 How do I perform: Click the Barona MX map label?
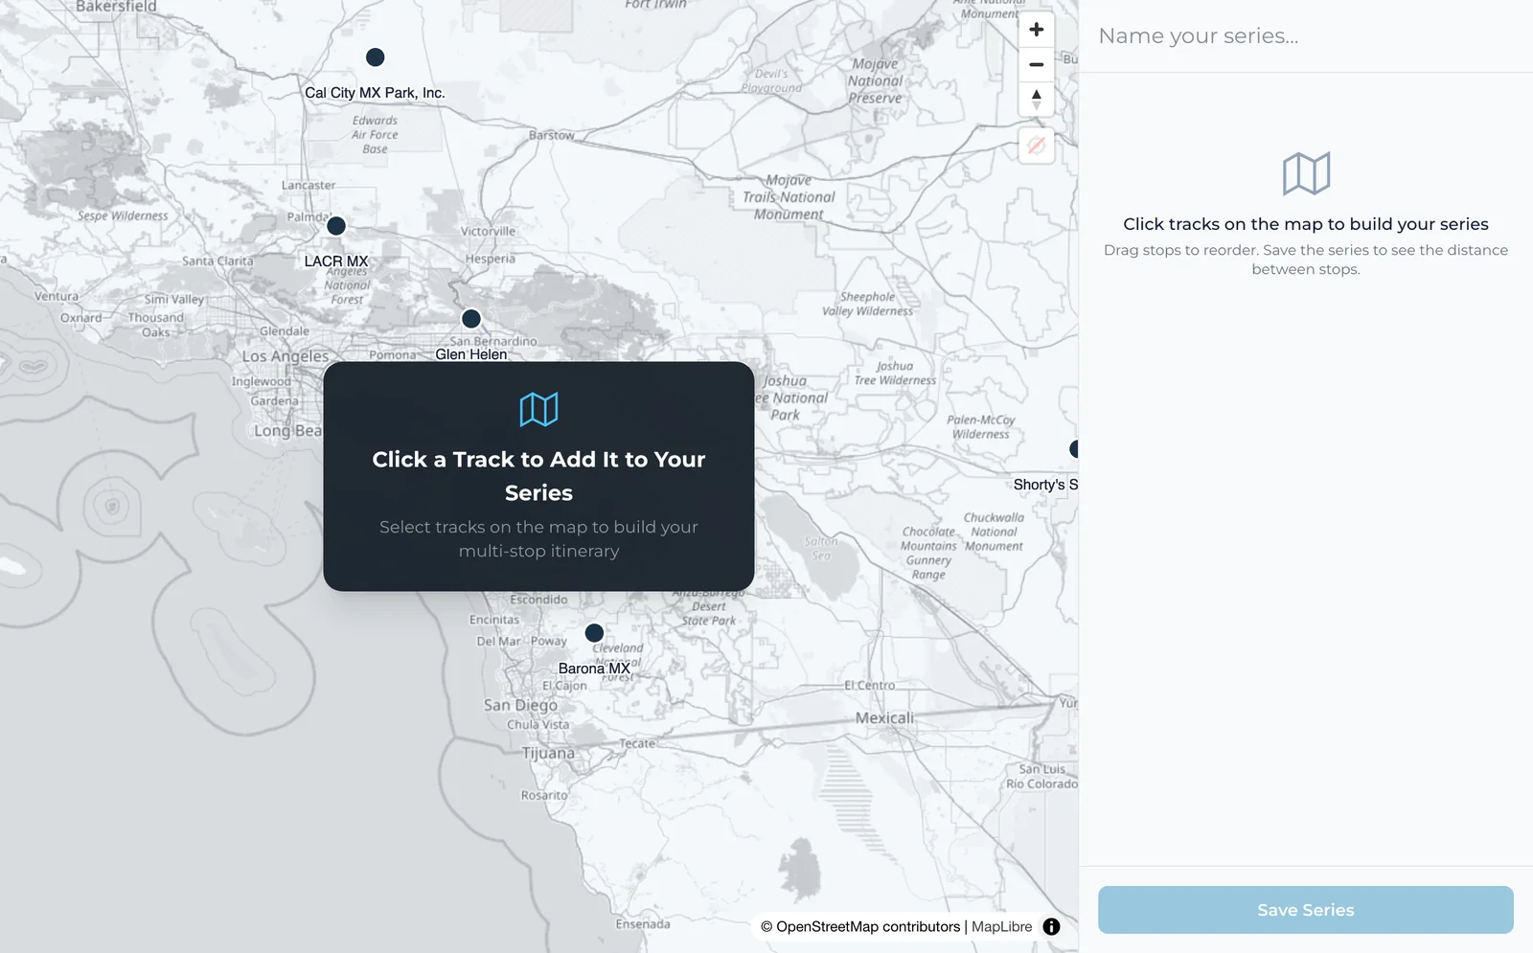click(x=594, y=669)
